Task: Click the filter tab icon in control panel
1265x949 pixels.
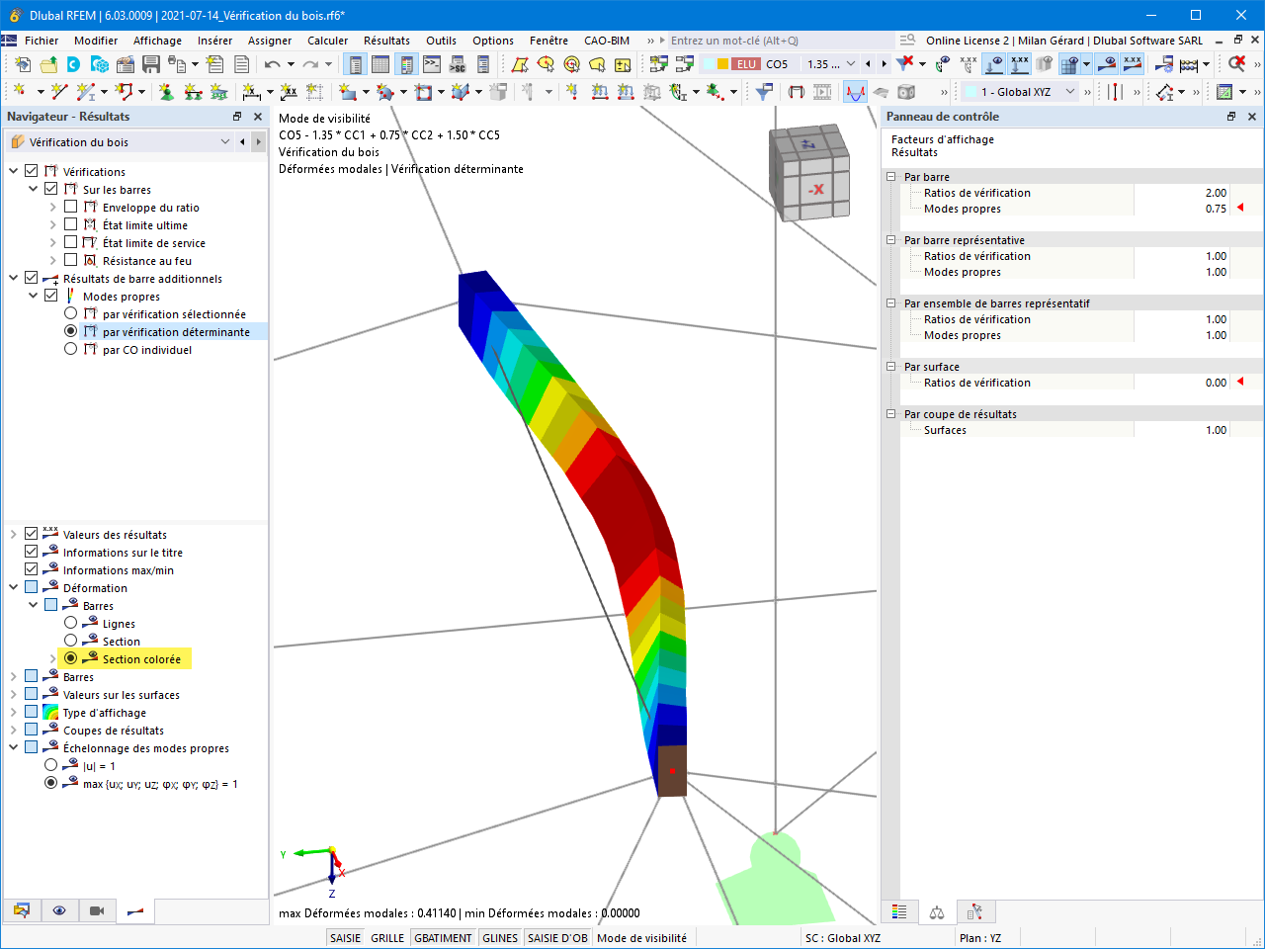Action: click(x=974, y=912)
